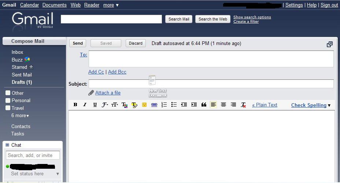Create a bulleted list
The height and width of the screenshot is (183, 340).
pos(174,105)
